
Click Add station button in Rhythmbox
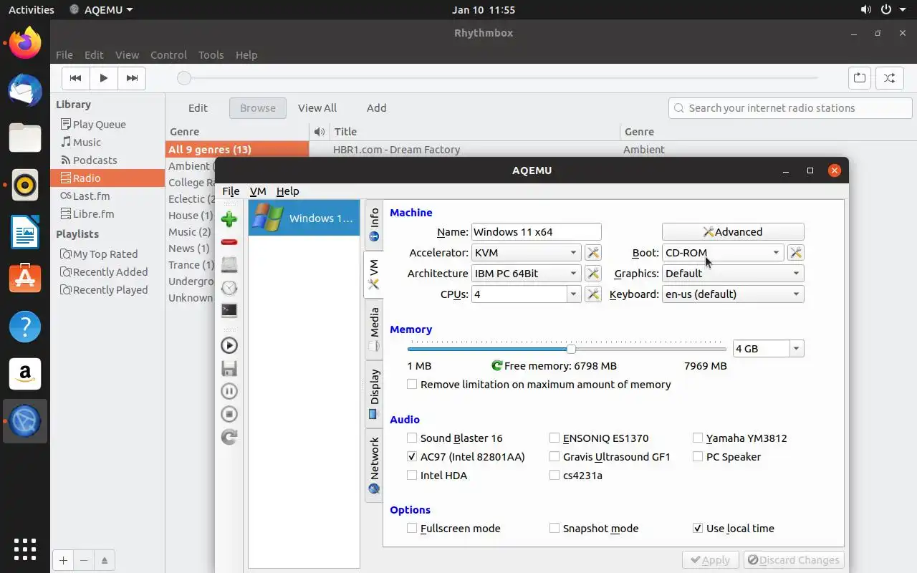pos(376,108)
